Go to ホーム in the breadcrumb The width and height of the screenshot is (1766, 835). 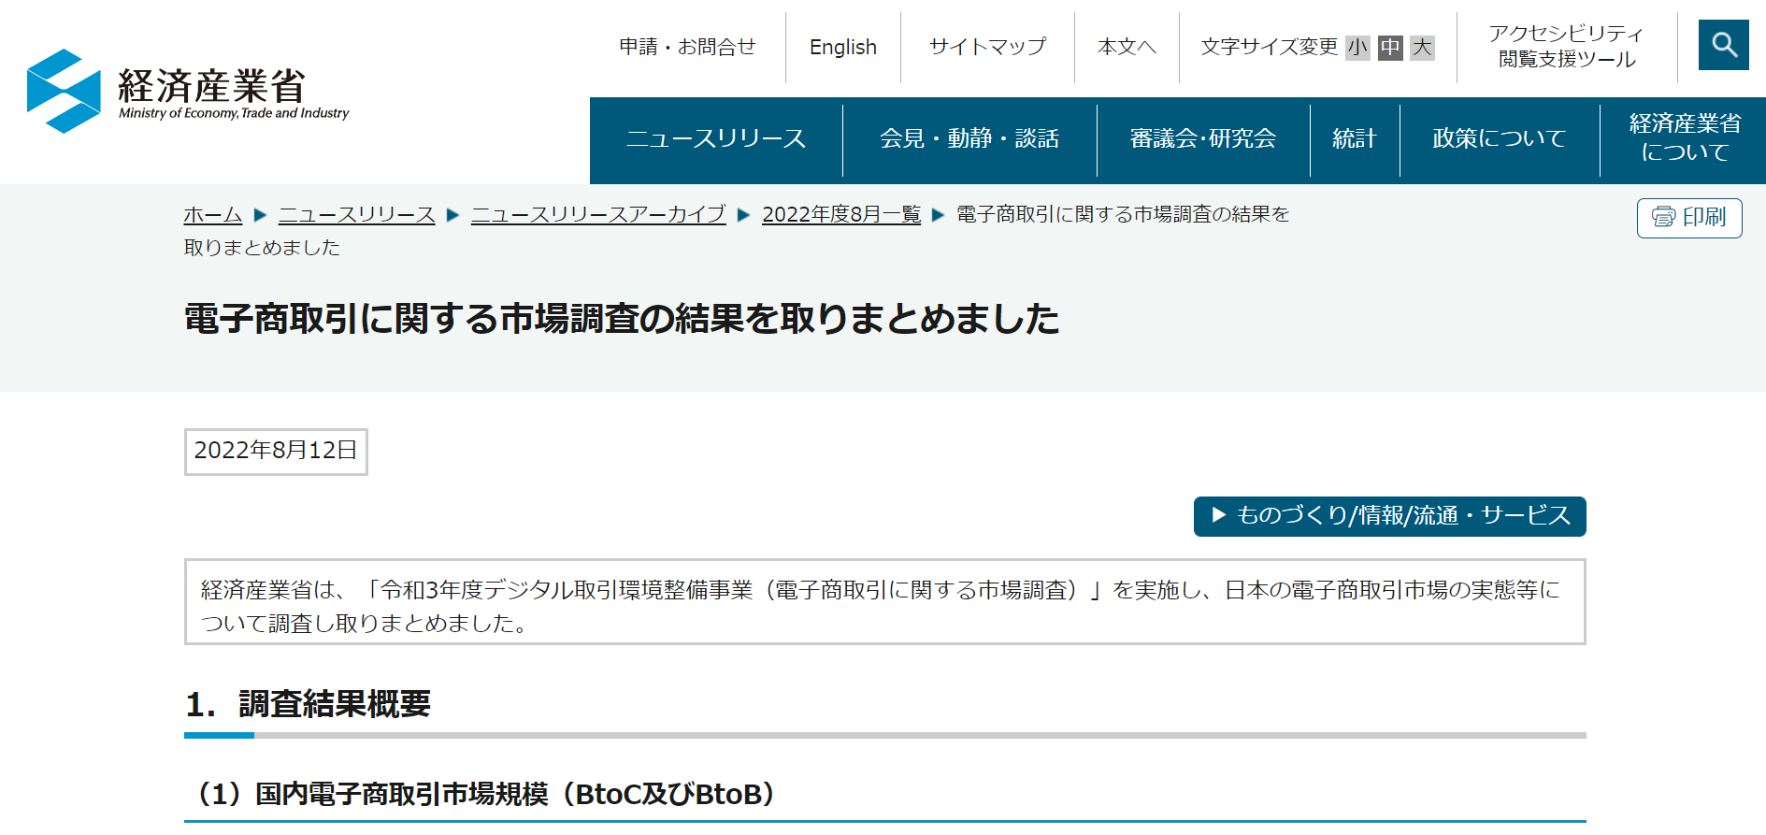point(213,215)
